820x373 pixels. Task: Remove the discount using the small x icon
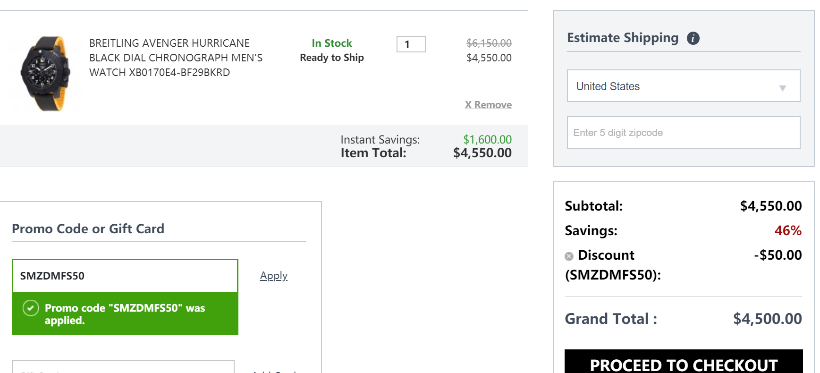click(x=569, y=256)
